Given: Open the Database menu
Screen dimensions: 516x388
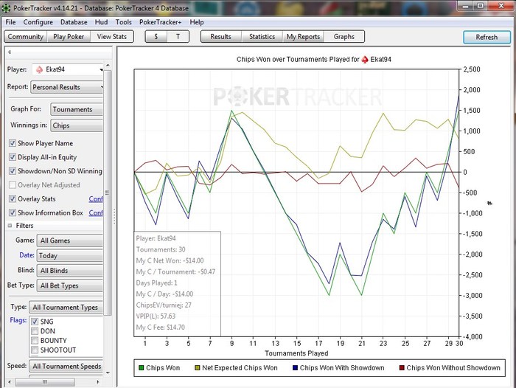Looking at the screenshot, I should (x=74, y=22).
